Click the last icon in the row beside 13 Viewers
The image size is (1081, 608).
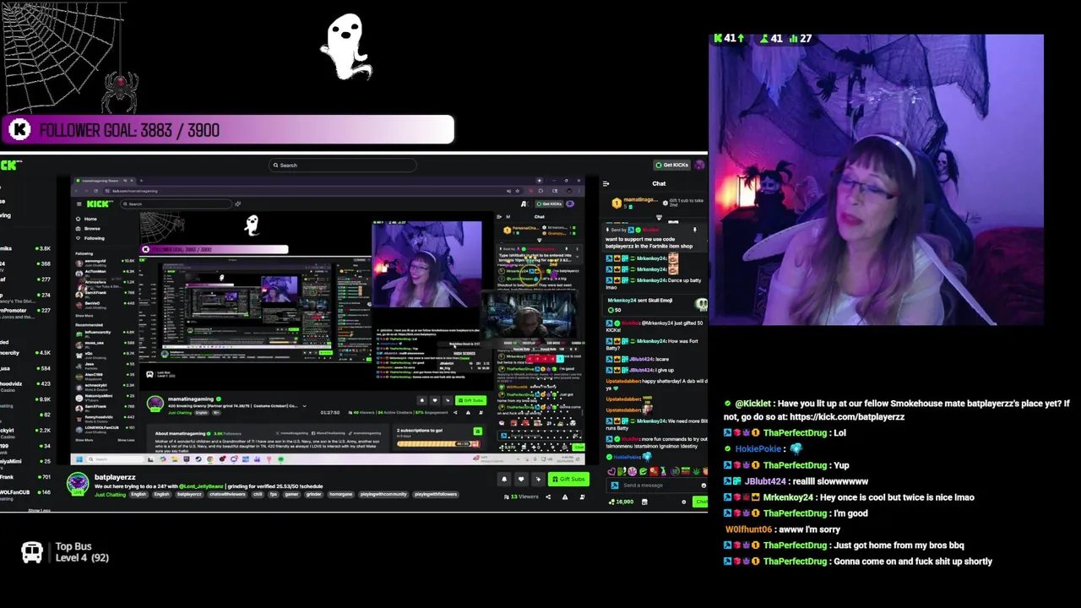(582, 497)
